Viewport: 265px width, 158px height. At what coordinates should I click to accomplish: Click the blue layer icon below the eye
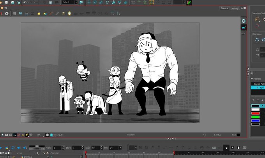[244, 28]
